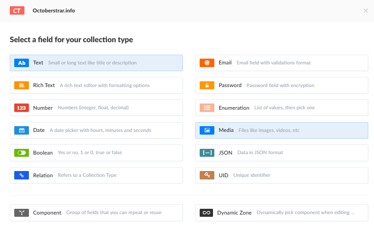Click the Dynamic Zone infinity icon
Image resolution: width=374 pixels, height=231 pixels.
pyautogui.click(x=207, y=213)
